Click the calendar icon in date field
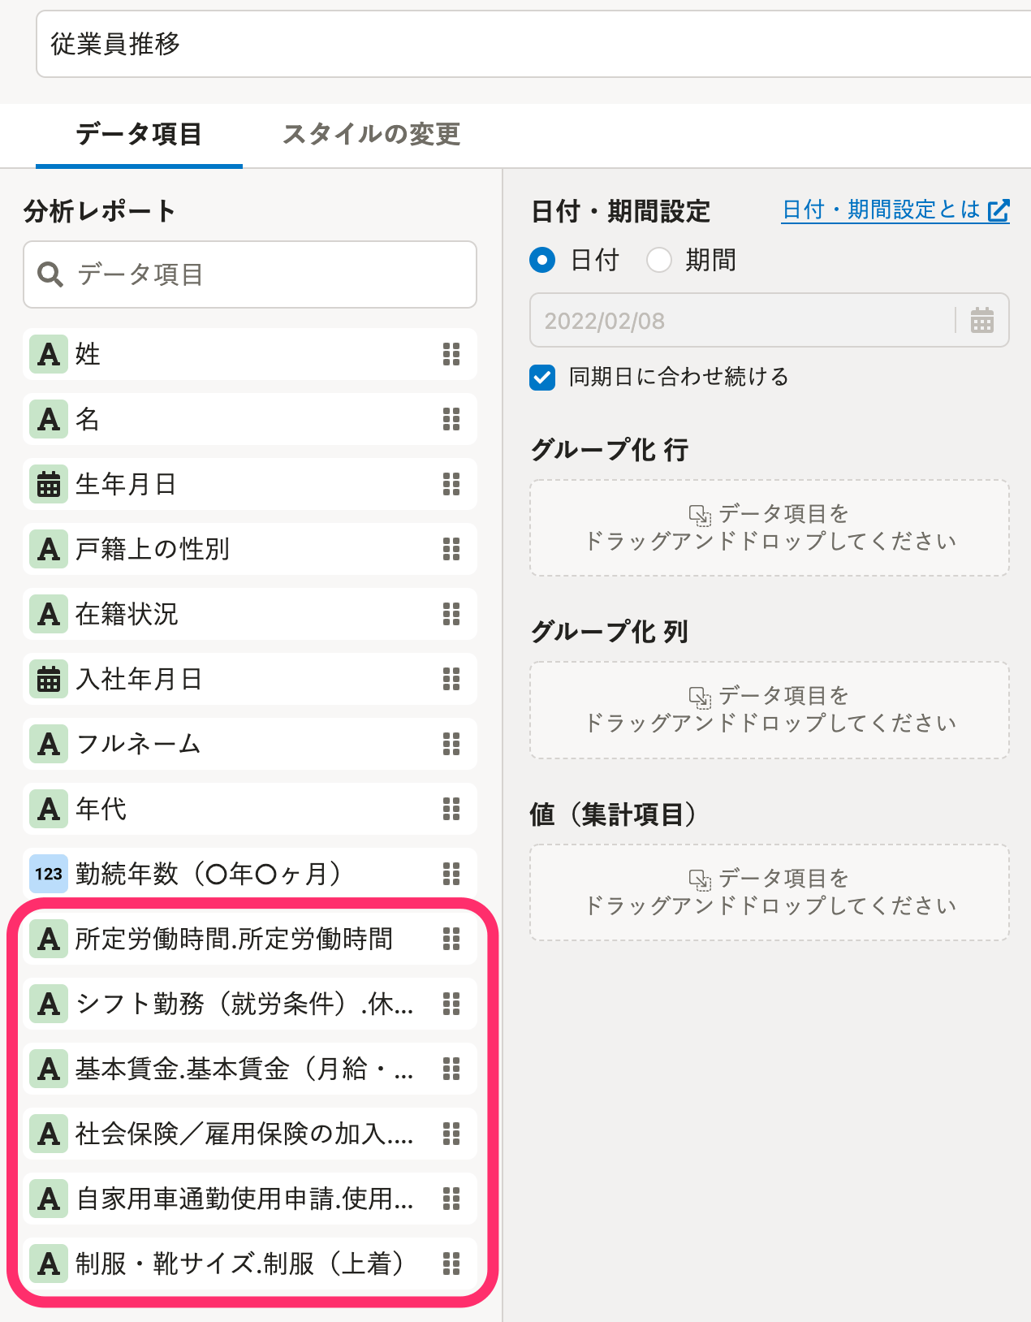Image resolution: width=1031 pixels, height=1322 pixels. [982, 321]
